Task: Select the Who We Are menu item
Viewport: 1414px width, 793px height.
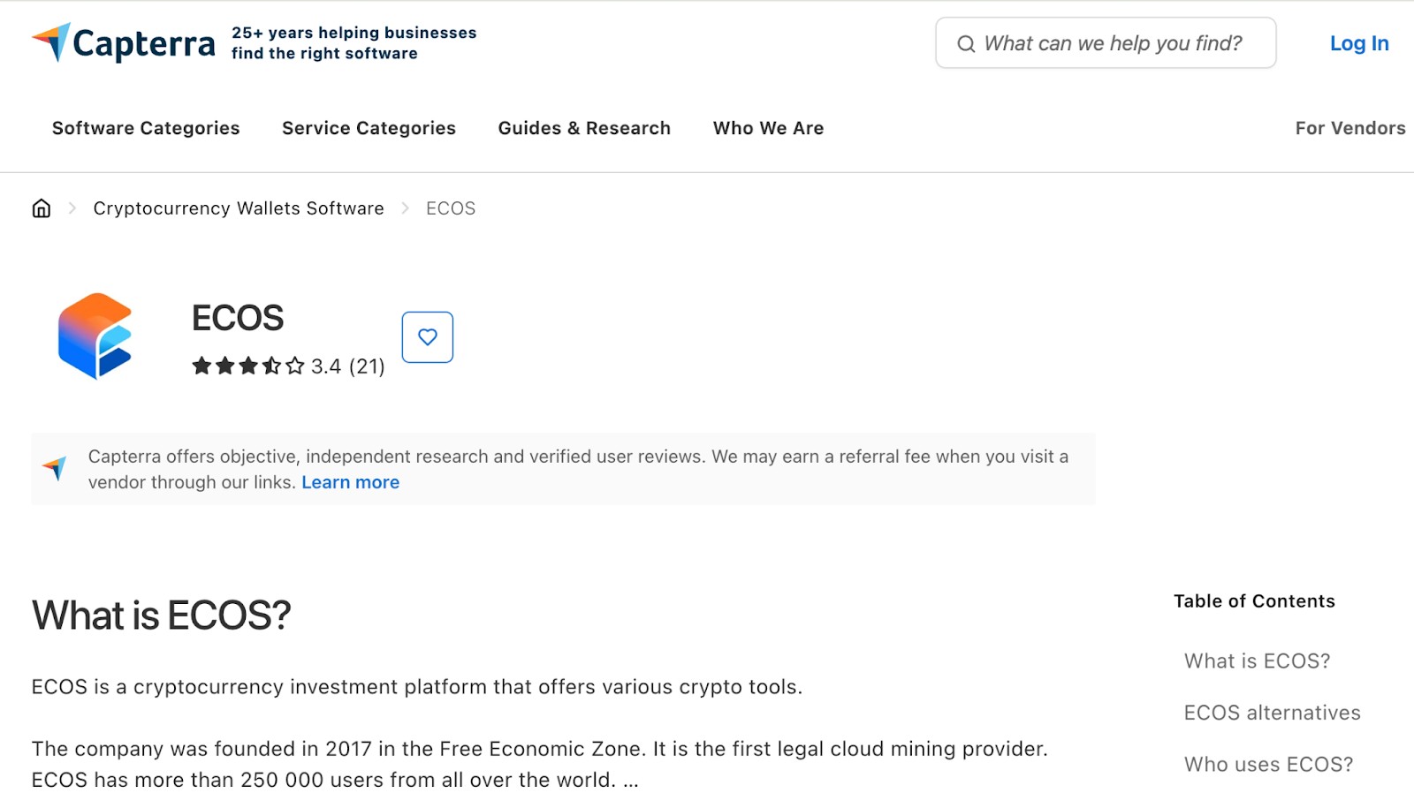Action: pyautogui.click(x=769, y=128)
